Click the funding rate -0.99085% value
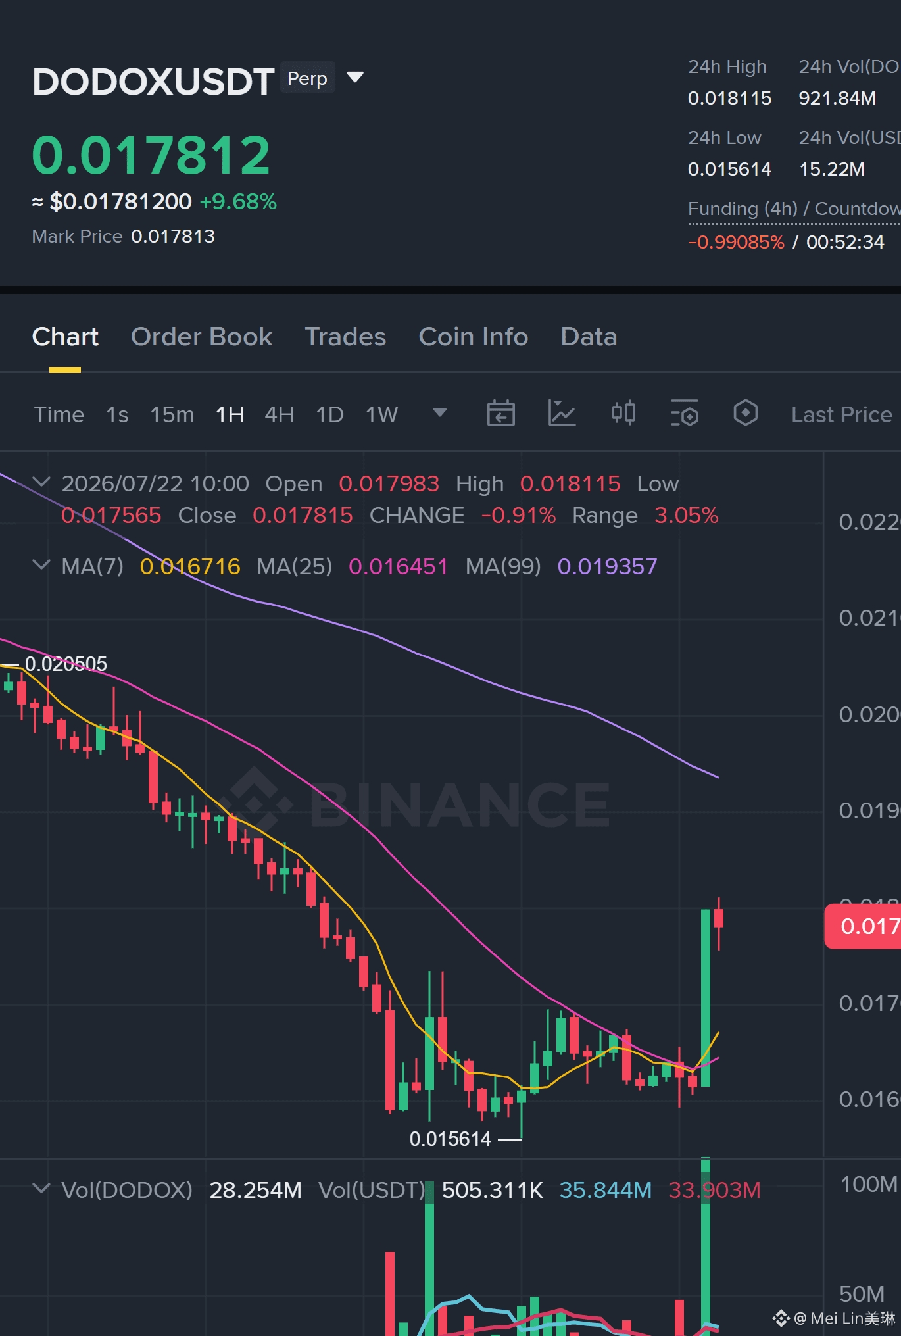 pyautogui.click(x=736, y=242)
